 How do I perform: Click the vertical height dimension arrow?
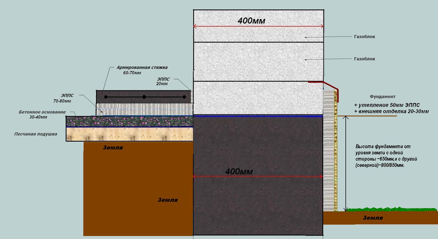pyautogui.click(x=345, y=164)
